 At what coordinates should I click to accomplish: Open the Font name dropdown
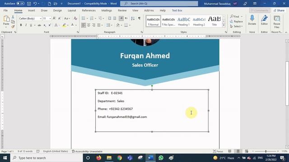coord(41,18)
